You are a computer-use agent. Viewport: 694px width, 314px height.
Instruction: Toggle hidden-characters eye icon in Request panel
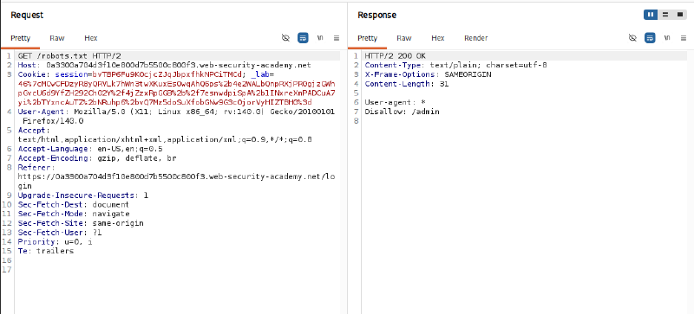click(285, 38)
